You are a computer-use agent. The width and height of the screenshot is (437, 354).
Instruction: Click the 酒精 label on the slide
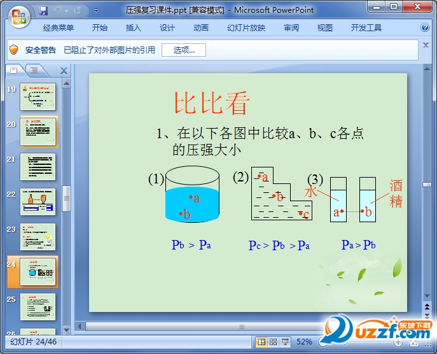[396, 194]
